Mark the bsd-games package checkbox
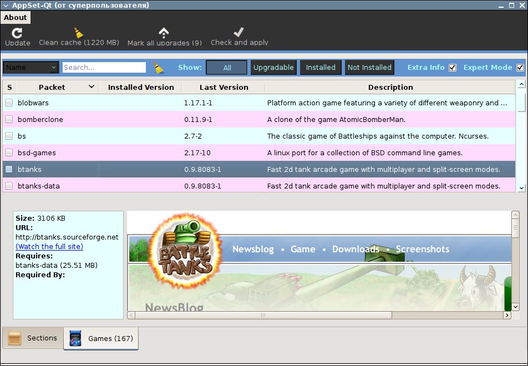 9,152
